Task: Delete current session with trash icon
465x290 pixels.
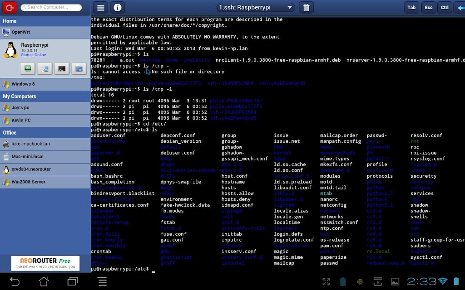Action: tap(307, 8)
